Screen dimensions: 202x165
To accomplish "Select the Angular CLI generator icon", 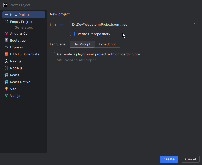I will point(6,33).
